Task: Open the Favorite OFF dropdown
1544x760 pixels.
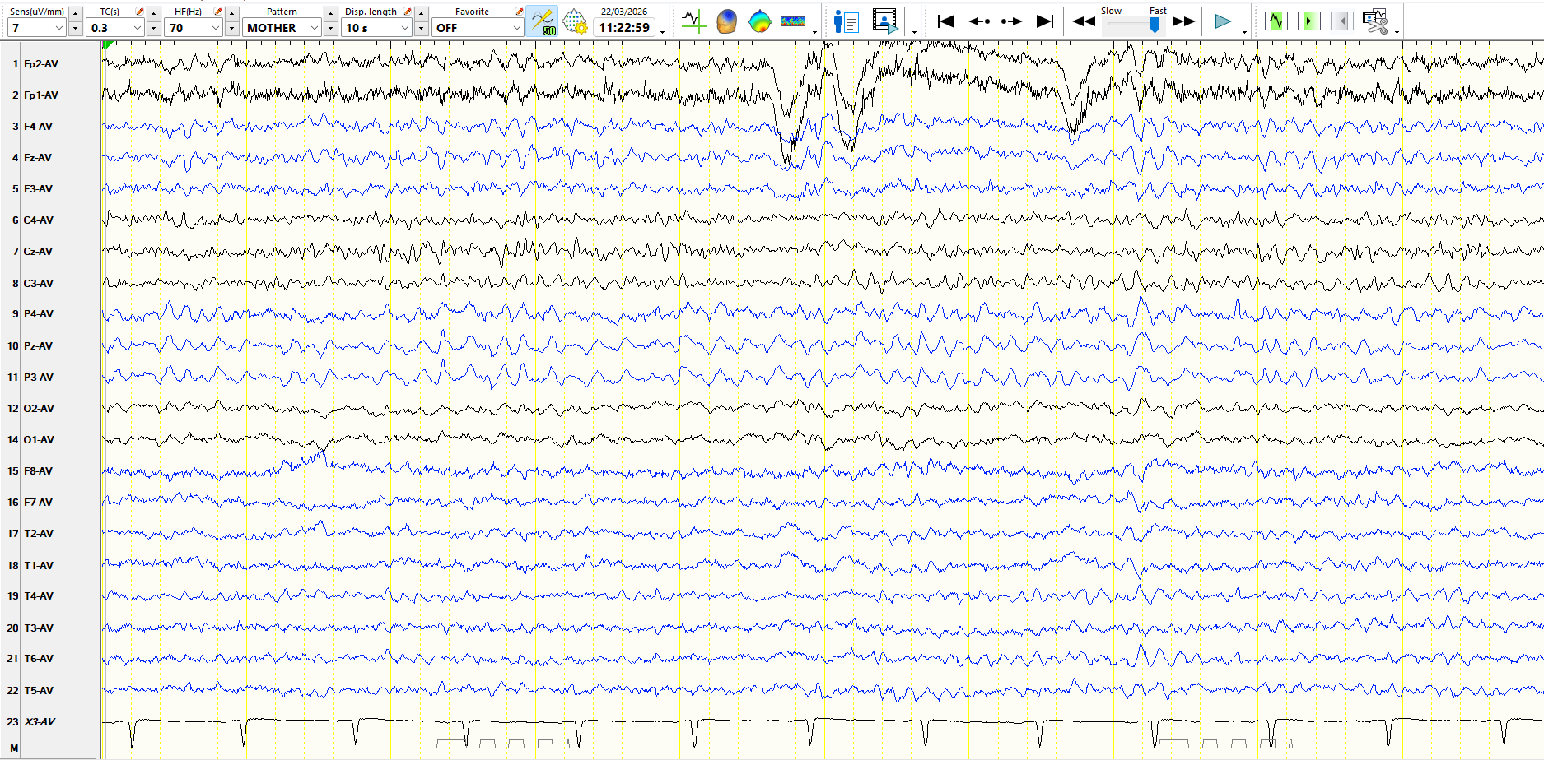Action: (x=478, y=28)
